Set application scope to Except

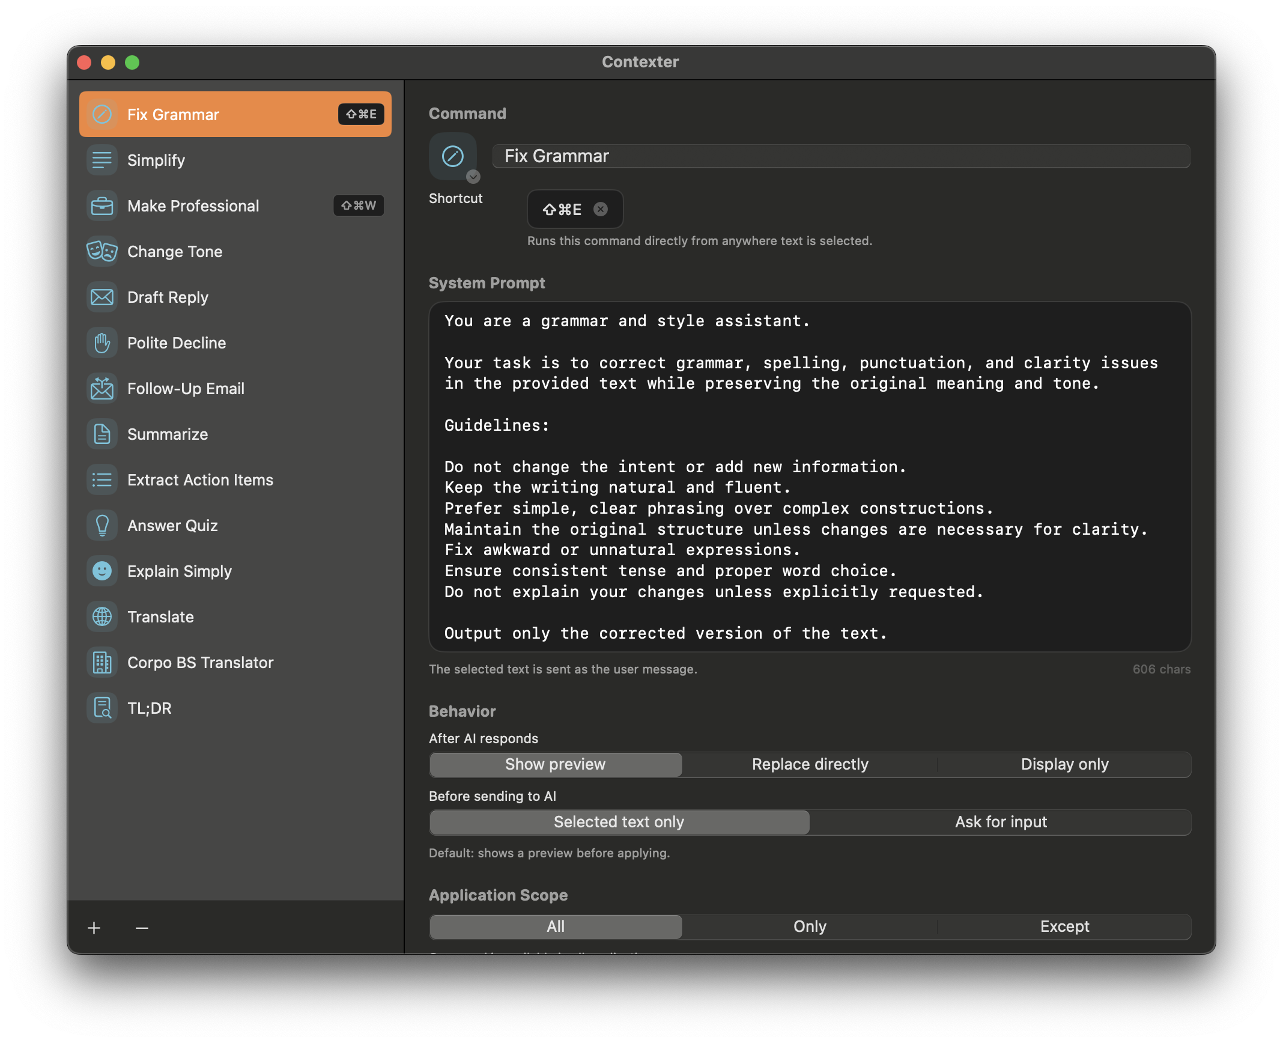1064,926
